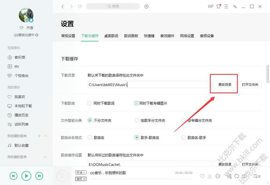Open 标准 quality dropdown in player
Image resolution: width=270 pixels, height=185 pixels.
coord(81,173)
